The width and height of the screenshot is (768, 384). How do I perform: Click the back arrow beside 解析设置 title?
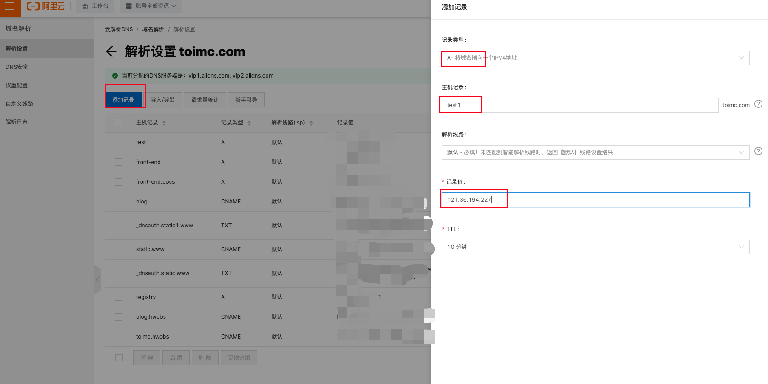pos(111,51)
